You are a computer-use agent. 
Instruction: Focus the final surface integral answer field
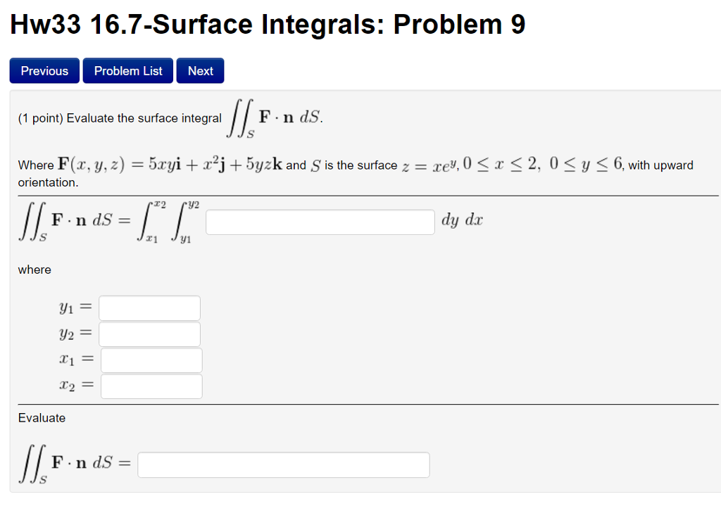pyautogui.click(x=283, y=464)
